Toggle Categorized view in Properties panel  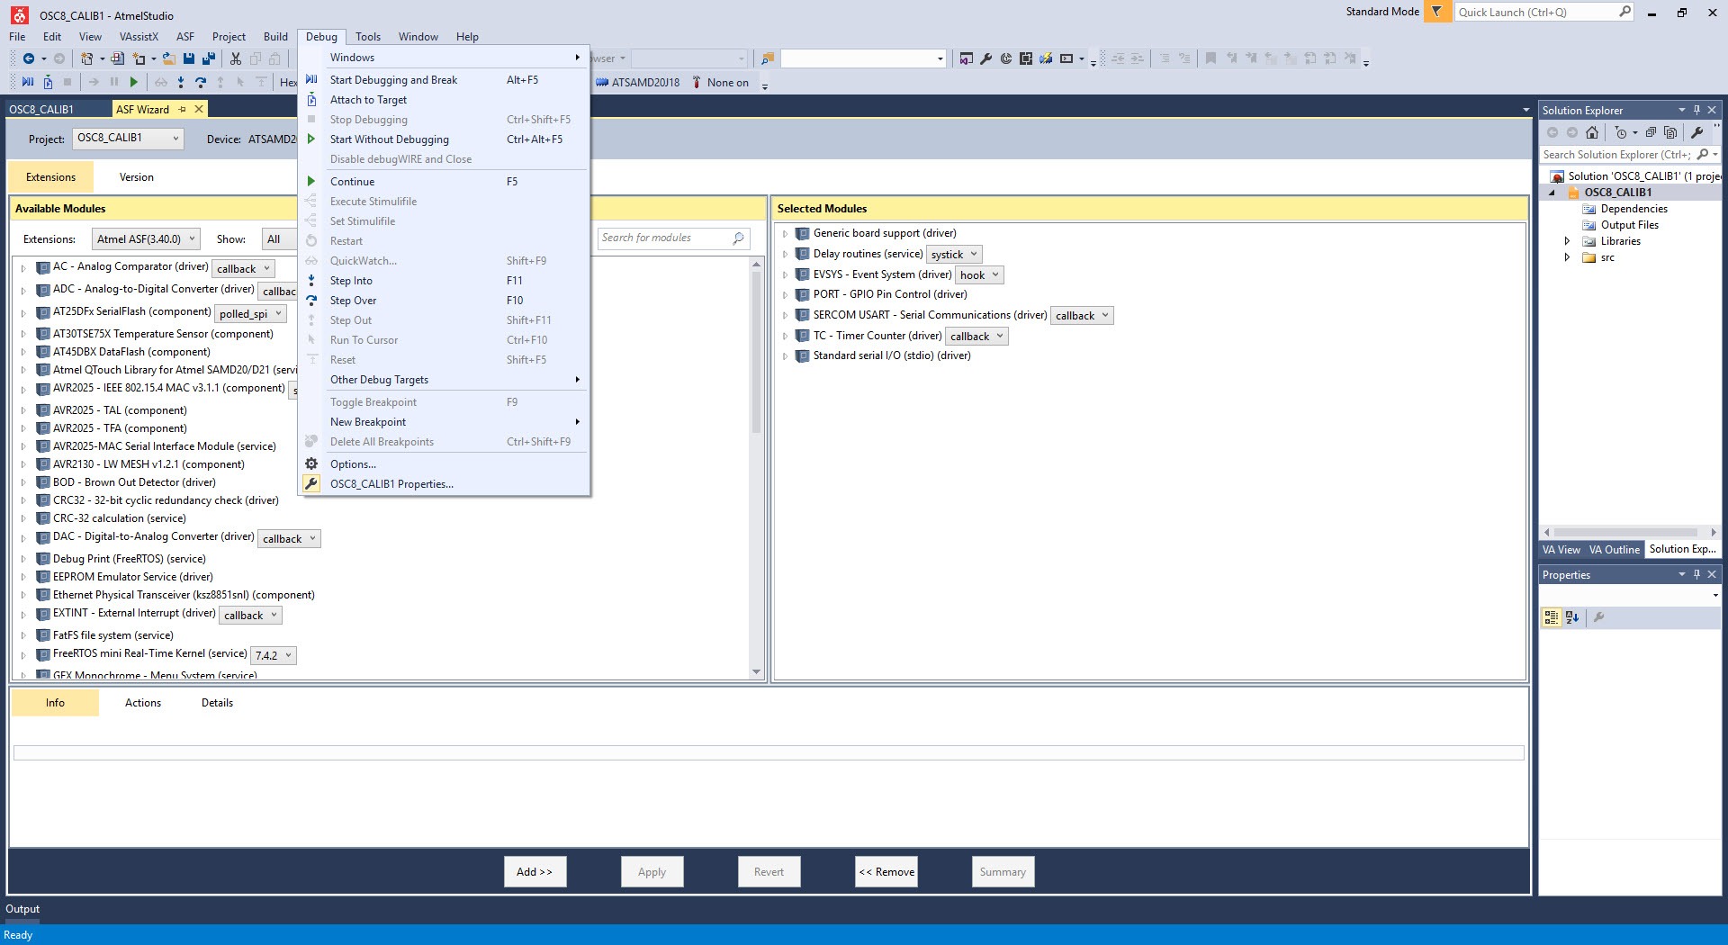coord(1552,617)
